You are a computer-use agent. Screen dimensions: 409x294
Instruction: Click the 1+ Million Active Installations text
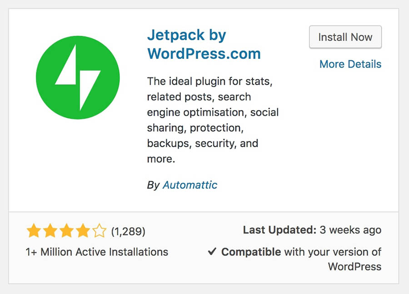pos(97,252)
